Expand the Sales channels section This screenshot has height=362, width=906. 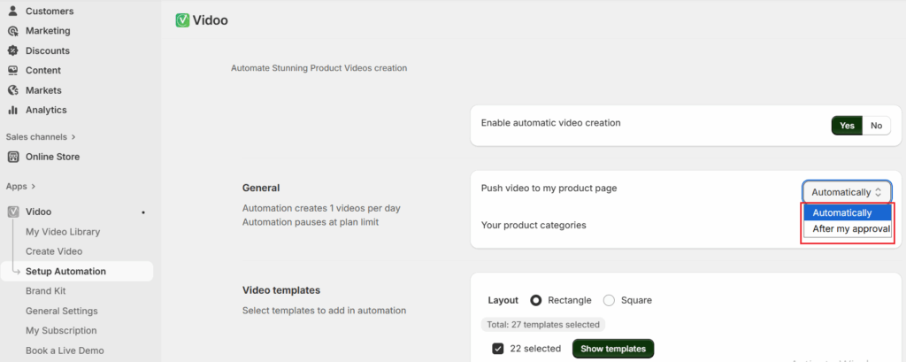73,137
